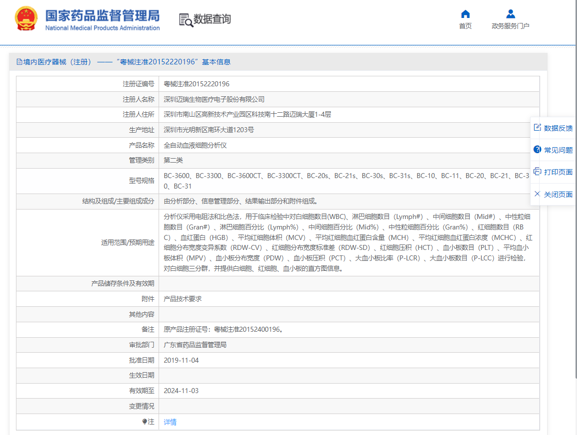The height and width of the screenshot is (435, 577).
Task: Click the printer icon in the side panel
Action: pyautogui.click(x=537, y=171)
